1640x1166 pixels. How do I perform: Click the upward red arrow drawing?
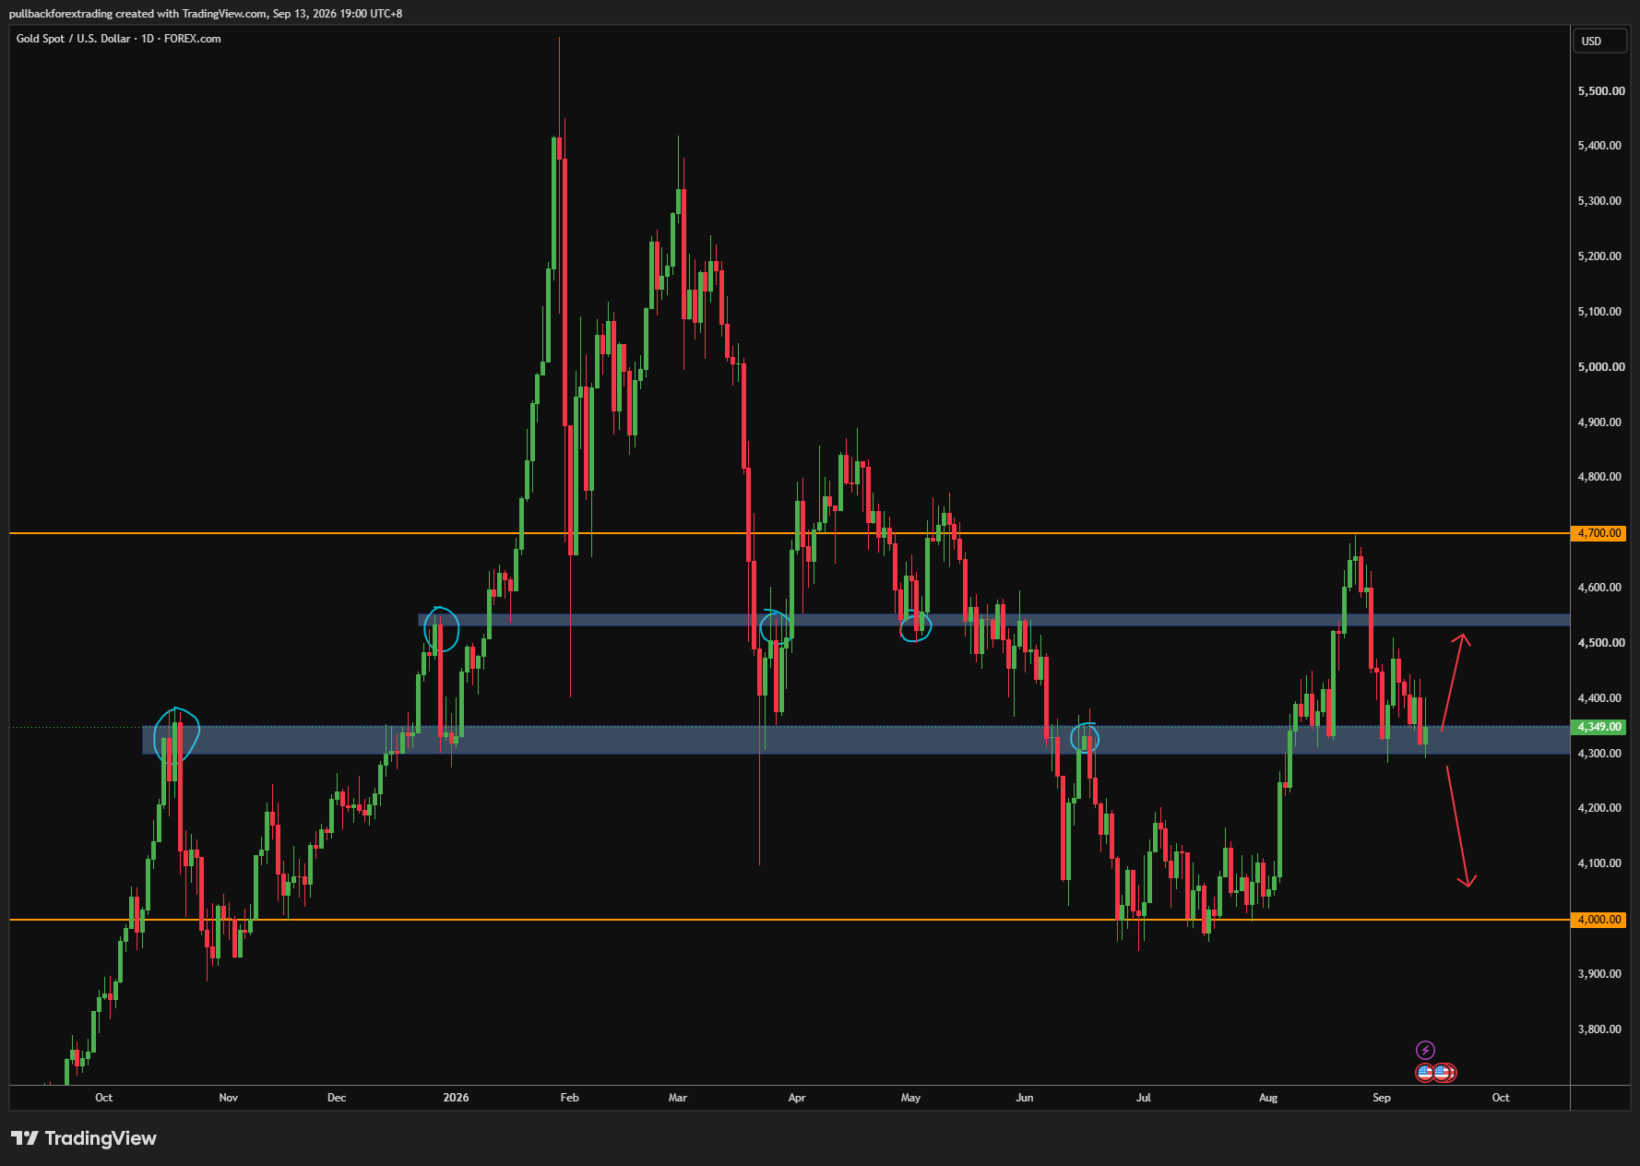pos(1456,681)
